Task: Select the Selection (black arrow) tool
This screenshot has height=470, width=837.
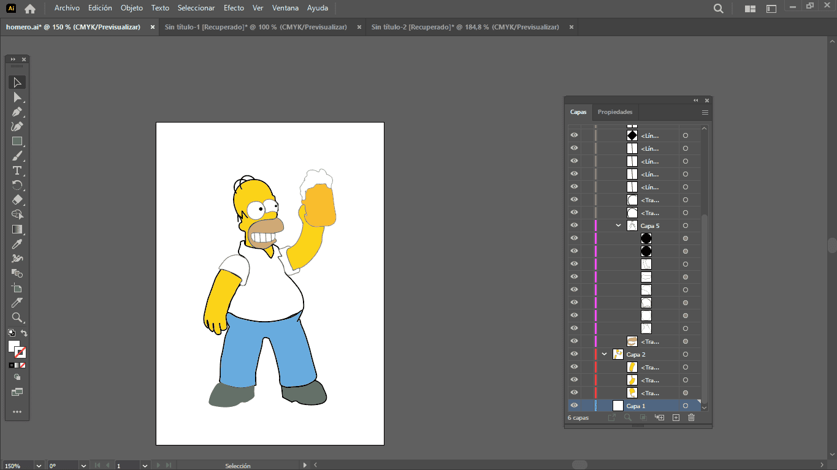Action: [x=17, y=83]
